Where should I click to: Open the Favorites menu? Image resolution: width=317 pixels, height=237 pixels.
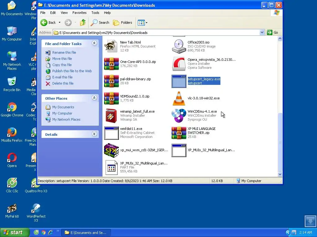tap(80, 13)
